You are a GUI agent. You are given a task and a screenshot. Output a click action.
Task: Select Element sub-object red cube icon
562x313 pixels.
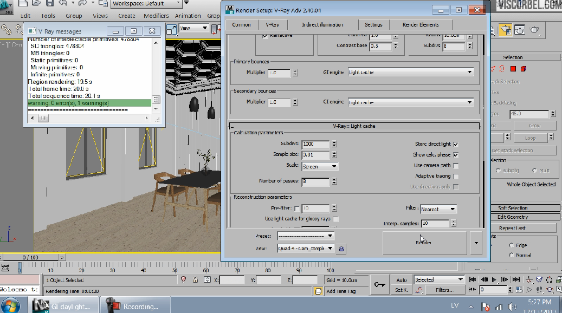[x=524, y=69]
